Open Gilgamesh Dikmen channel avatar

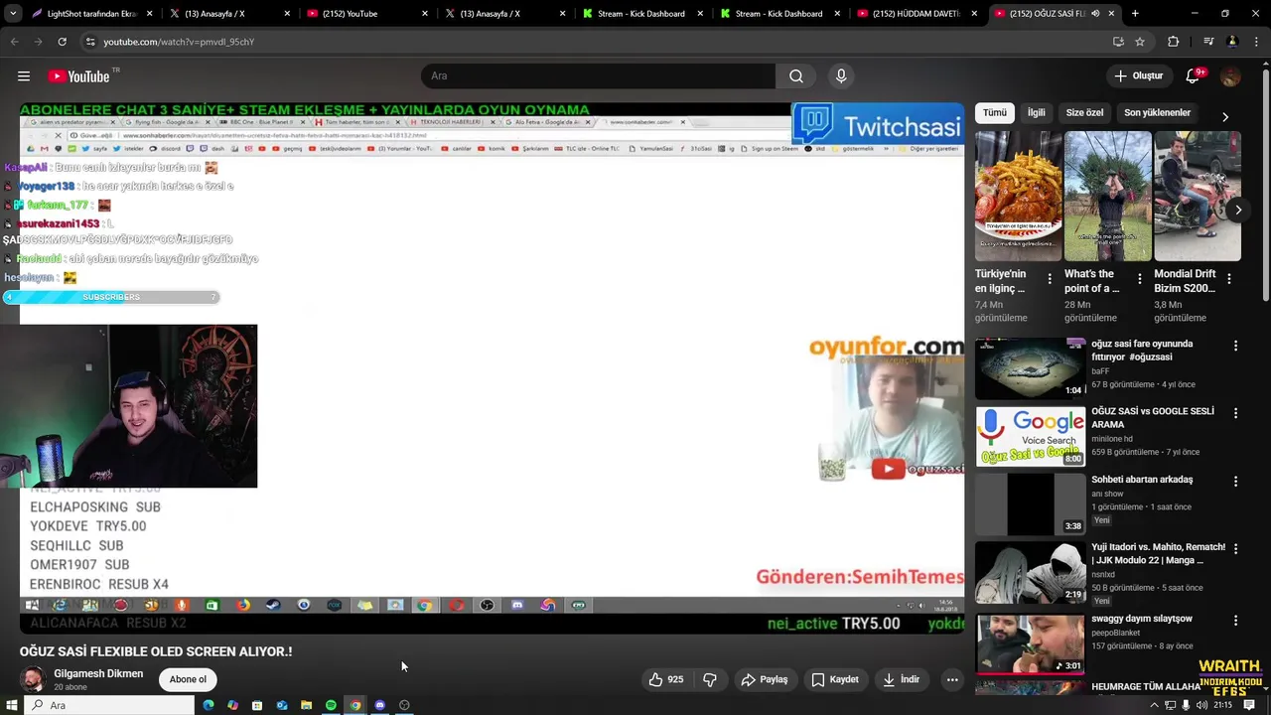(x=33, y=679)
